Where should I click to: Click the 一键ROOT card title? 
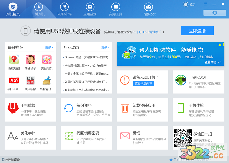point(198,77)
